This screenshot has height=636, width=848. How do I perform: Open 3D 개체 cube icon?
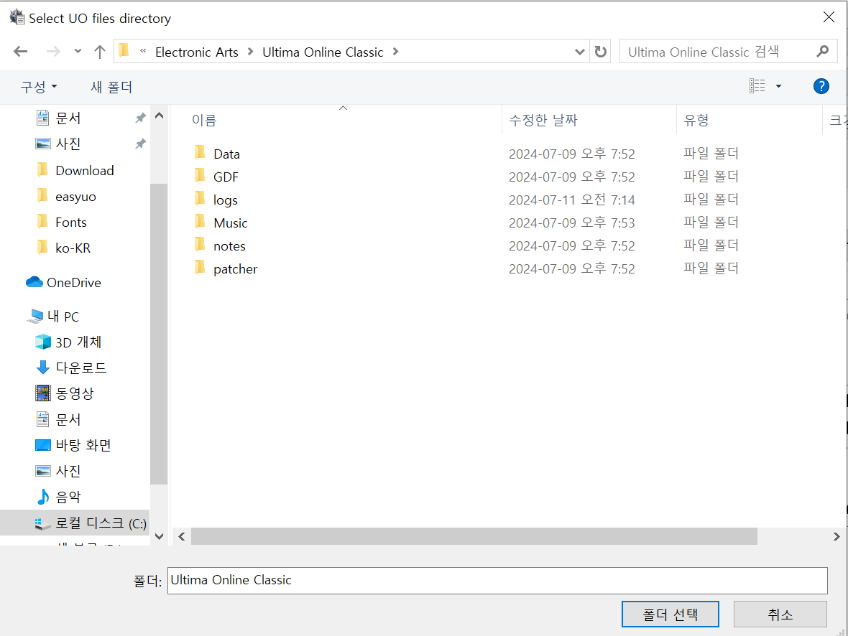[x=42, y=342]
